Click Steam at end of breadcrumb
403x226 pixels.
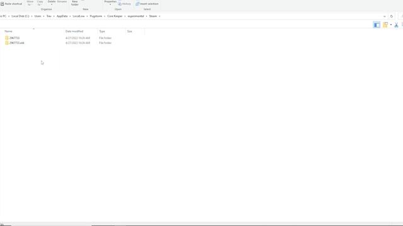click(153, 16)
